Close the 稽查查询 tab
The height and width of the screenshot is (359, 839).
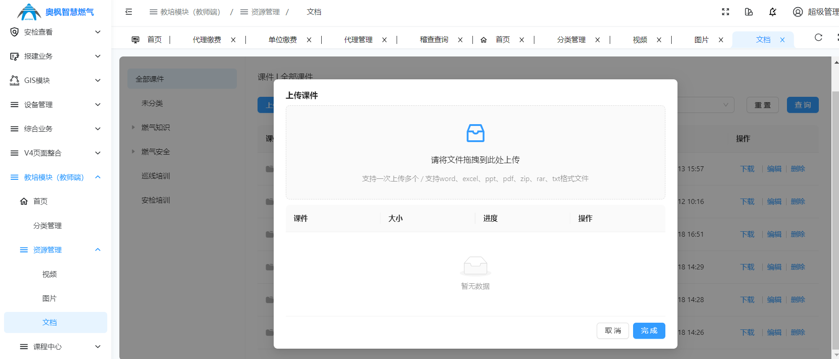click(460, 39)
